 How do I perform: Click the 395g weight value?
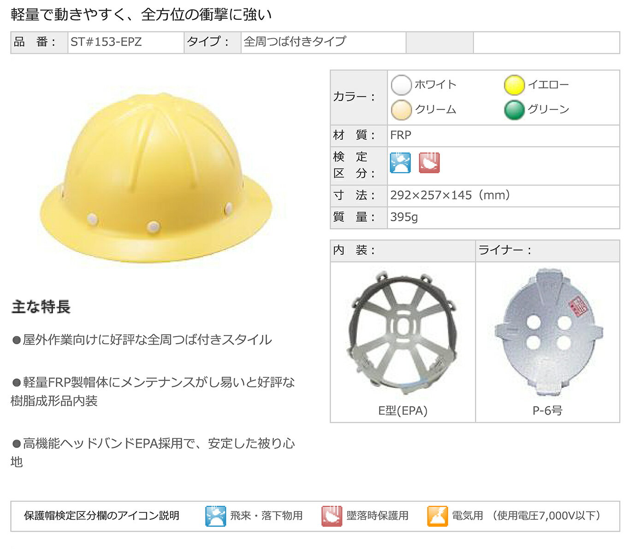pyautogui.click(x=404, y=217)
